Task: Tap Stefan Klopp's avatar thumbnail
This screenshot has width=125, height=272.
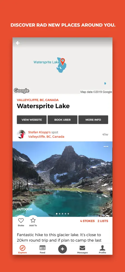Action: [x=21, y=134]
